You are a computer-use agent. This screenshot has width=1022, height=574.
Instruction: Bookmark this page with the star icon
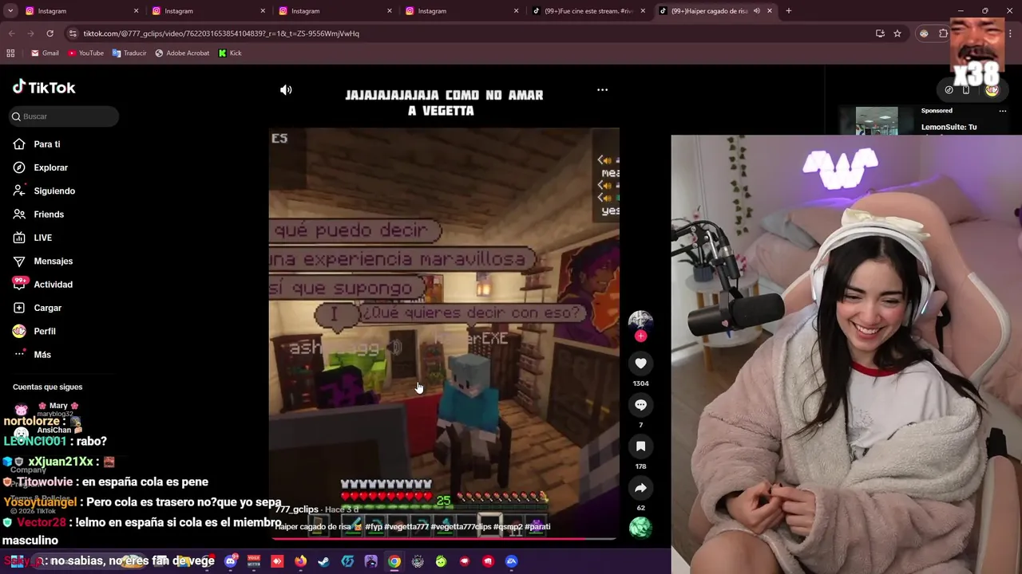897,33
